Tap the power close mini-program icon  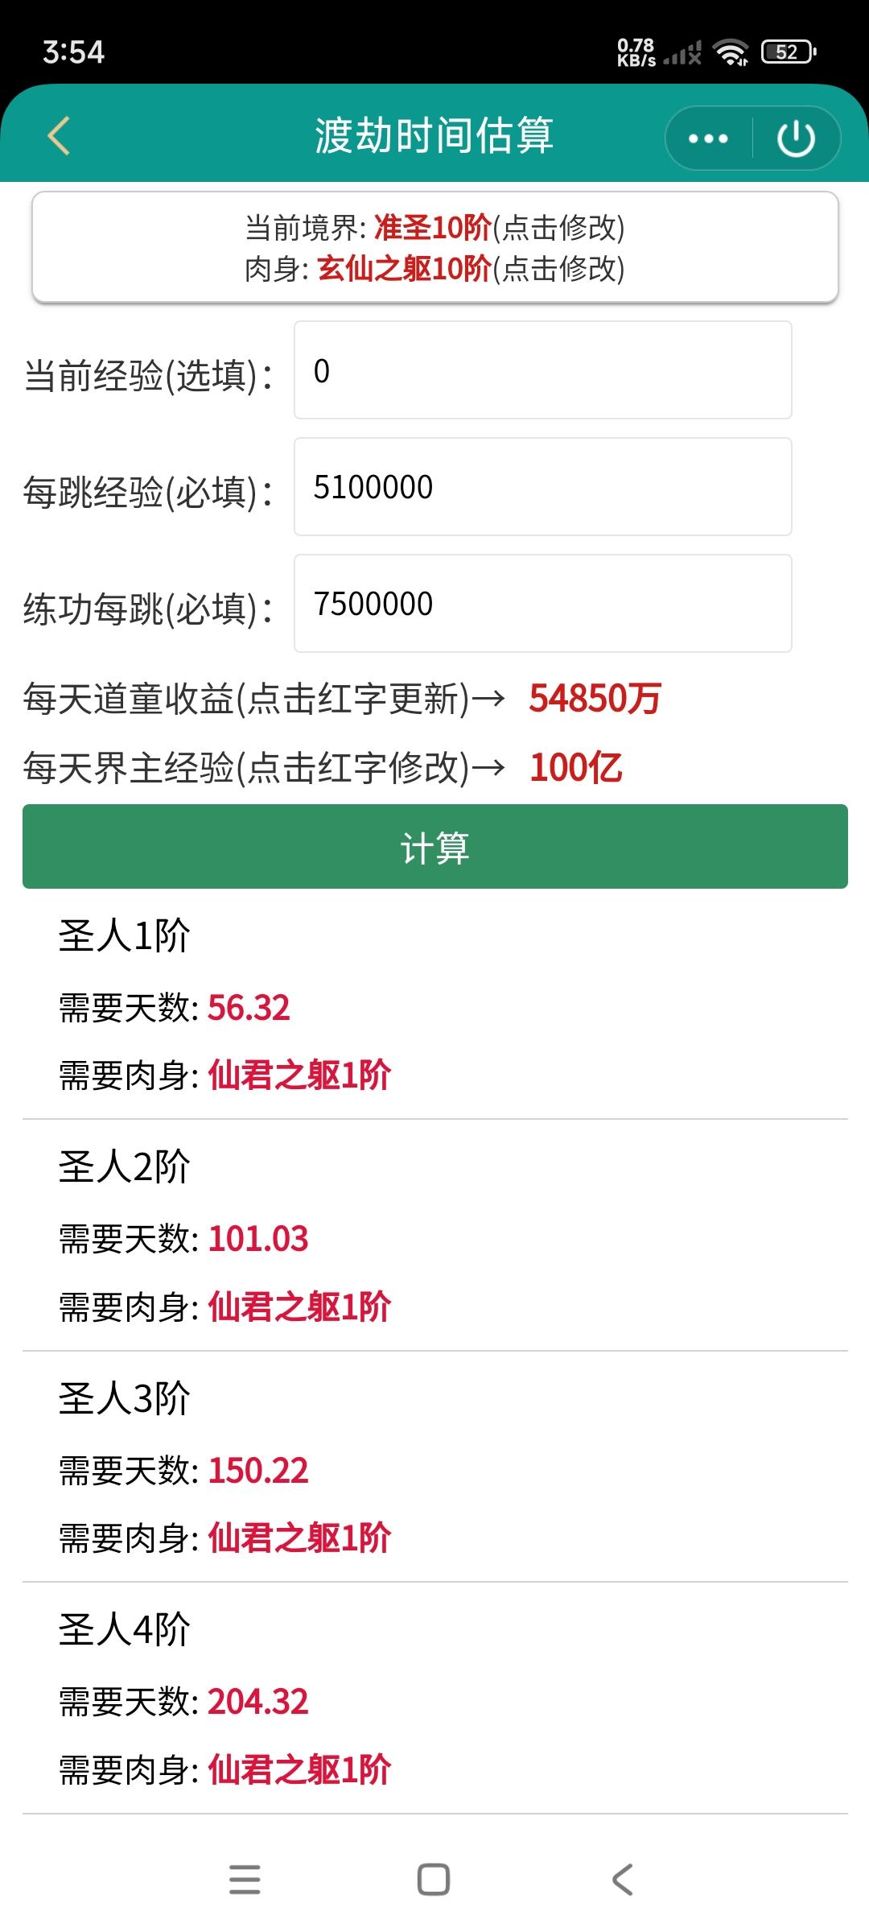(796, 138)
